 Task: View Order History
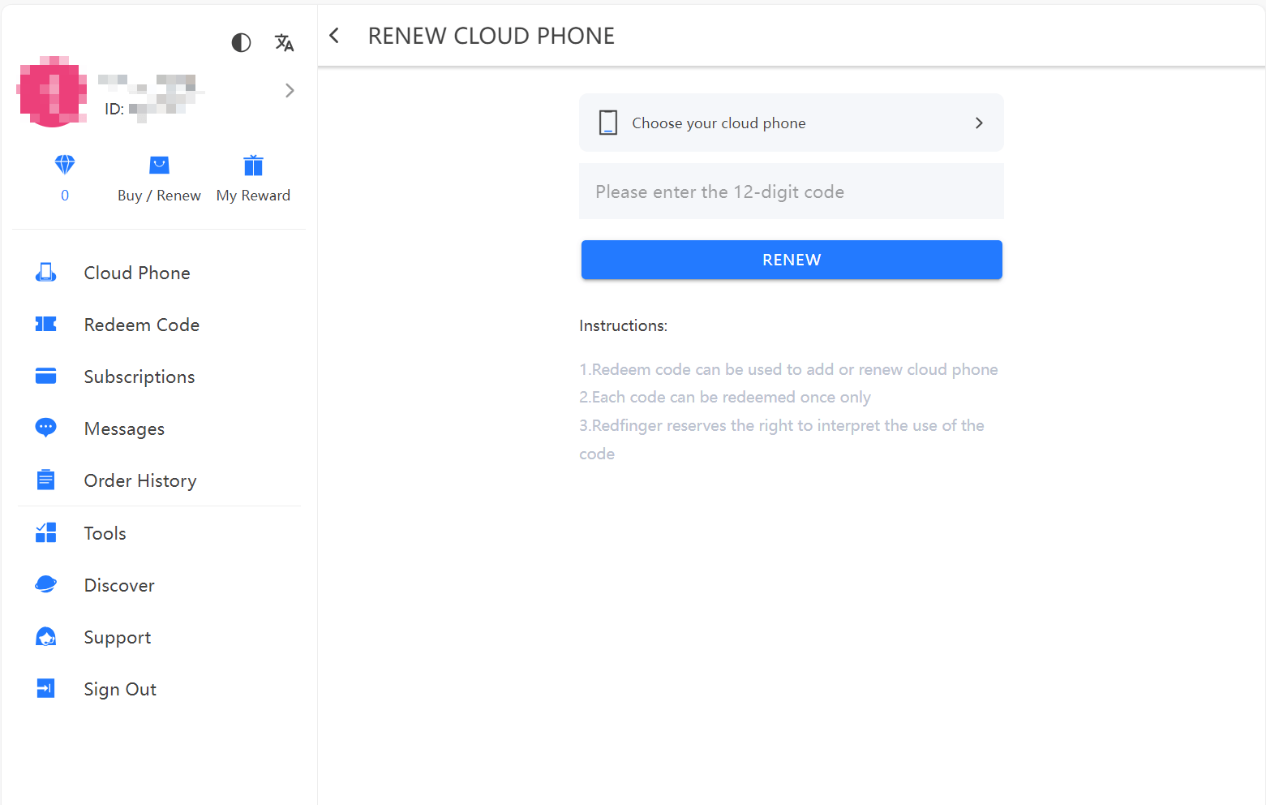[139, 480]
